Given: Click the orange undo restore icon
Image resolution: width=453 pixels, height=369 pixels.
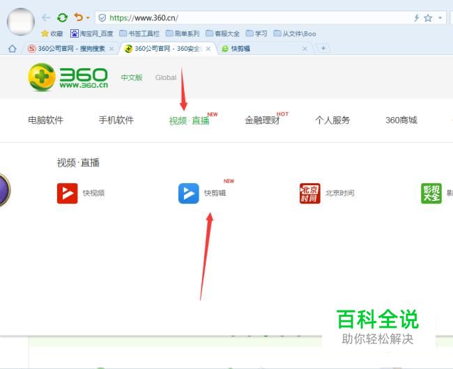Looking at the screenshot, I should (x=79, y=17).
